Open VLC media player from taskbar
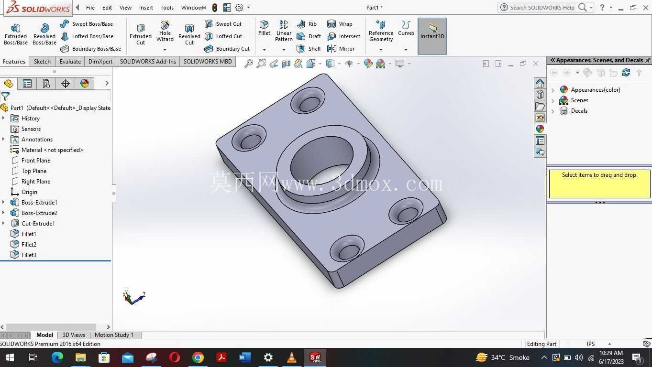 (x=291, y=357)
